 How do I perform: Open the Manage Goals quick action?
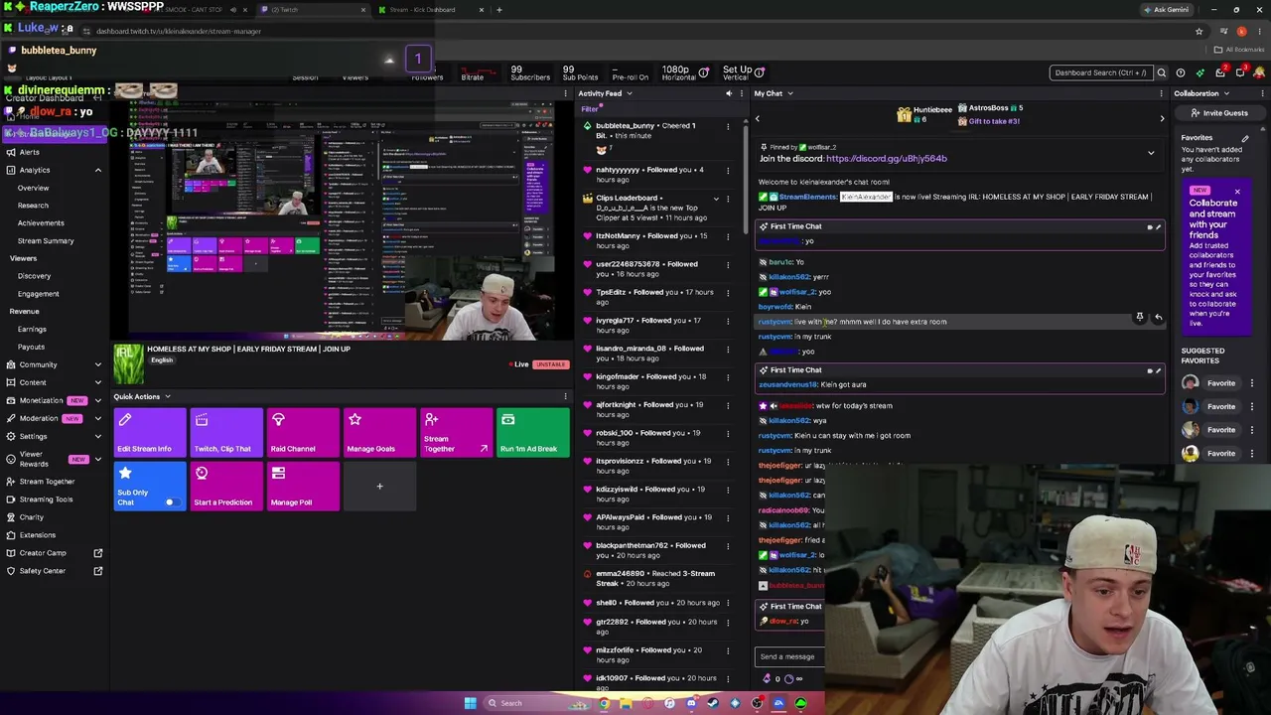379,433
